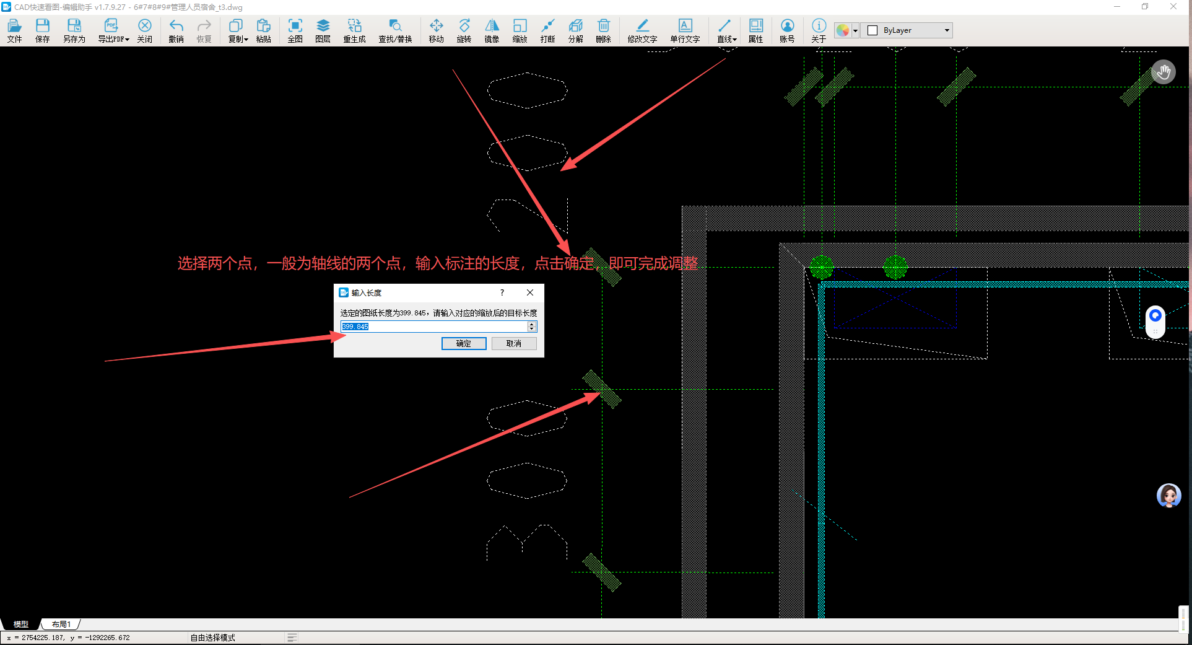Click 取消 in the 输入长度 dialog
The image size is (1192, 645).
tap(514, 343)
